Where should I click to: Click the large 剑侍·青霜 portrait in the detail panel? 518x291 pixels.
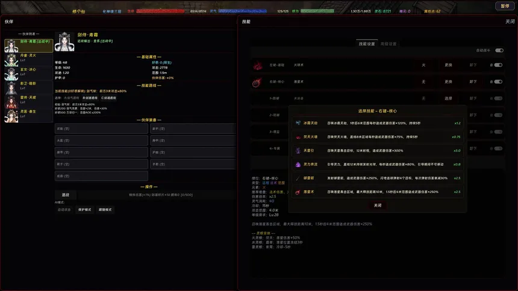point(64,42)
